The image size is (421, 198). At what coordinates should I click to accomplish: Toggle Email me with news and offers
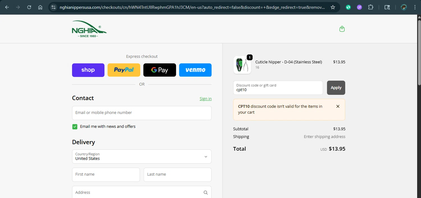(75, 127)
